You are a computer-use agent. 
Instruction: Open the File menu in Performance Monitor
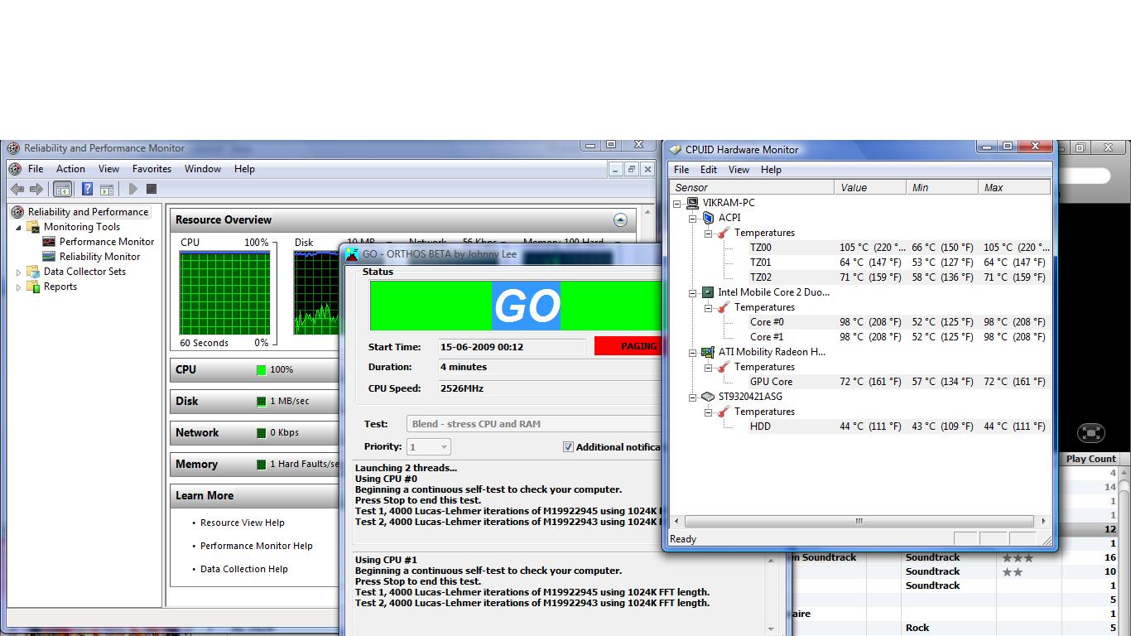pos(36,169)
